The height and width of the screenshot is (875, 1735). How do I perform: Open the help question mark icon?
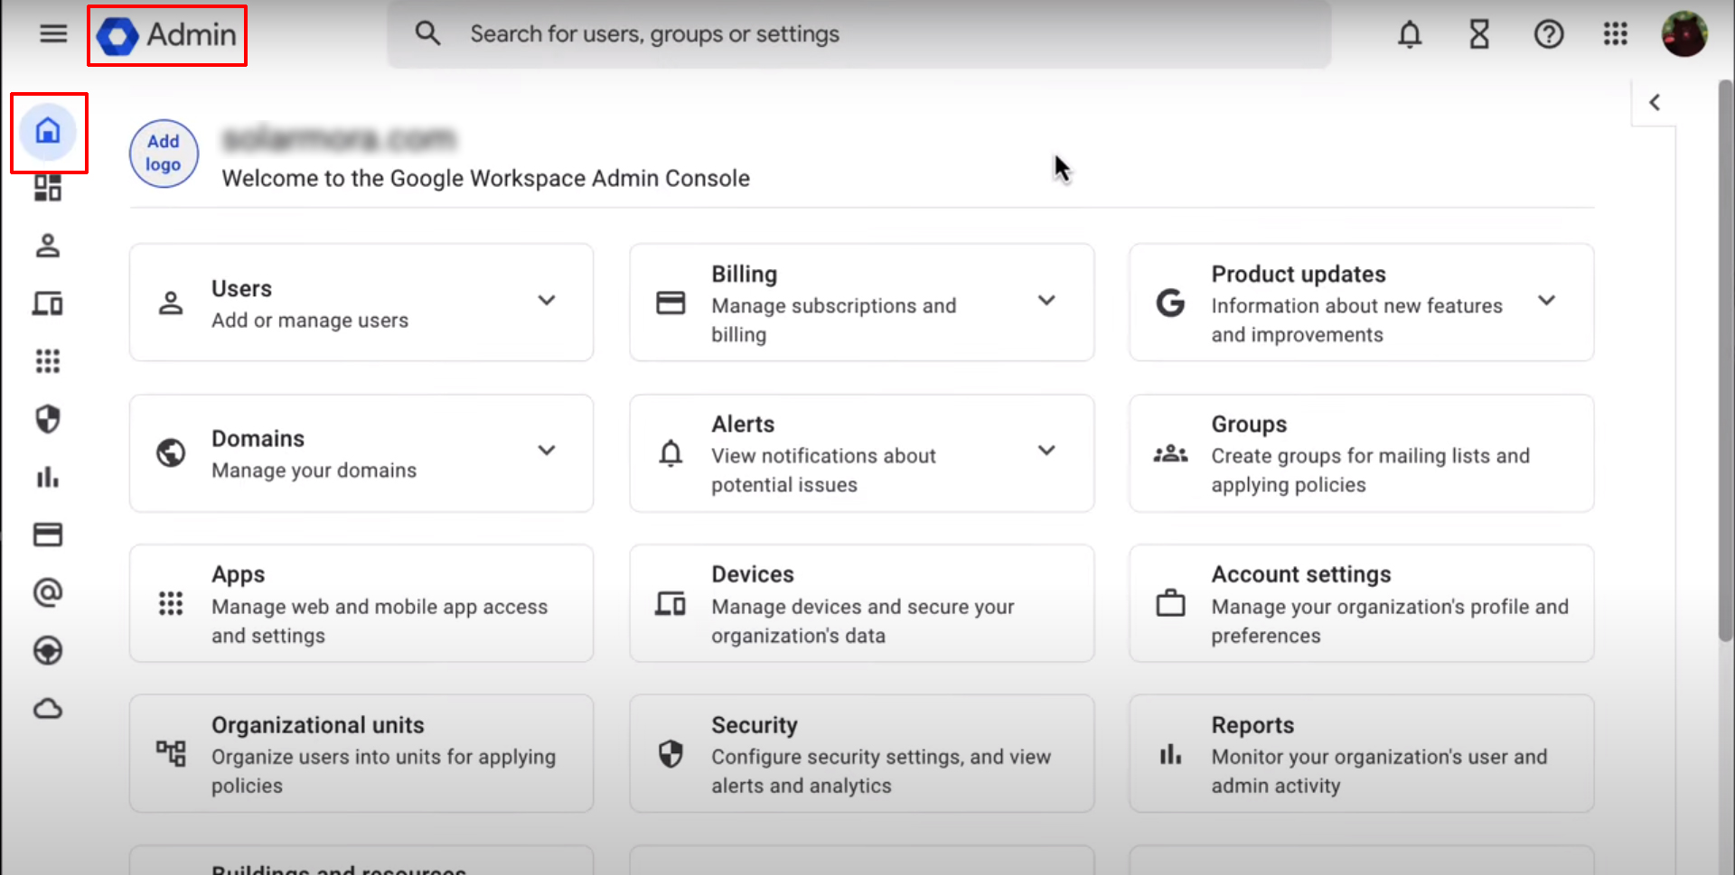pyautogui.click(x=1549, y=35)
